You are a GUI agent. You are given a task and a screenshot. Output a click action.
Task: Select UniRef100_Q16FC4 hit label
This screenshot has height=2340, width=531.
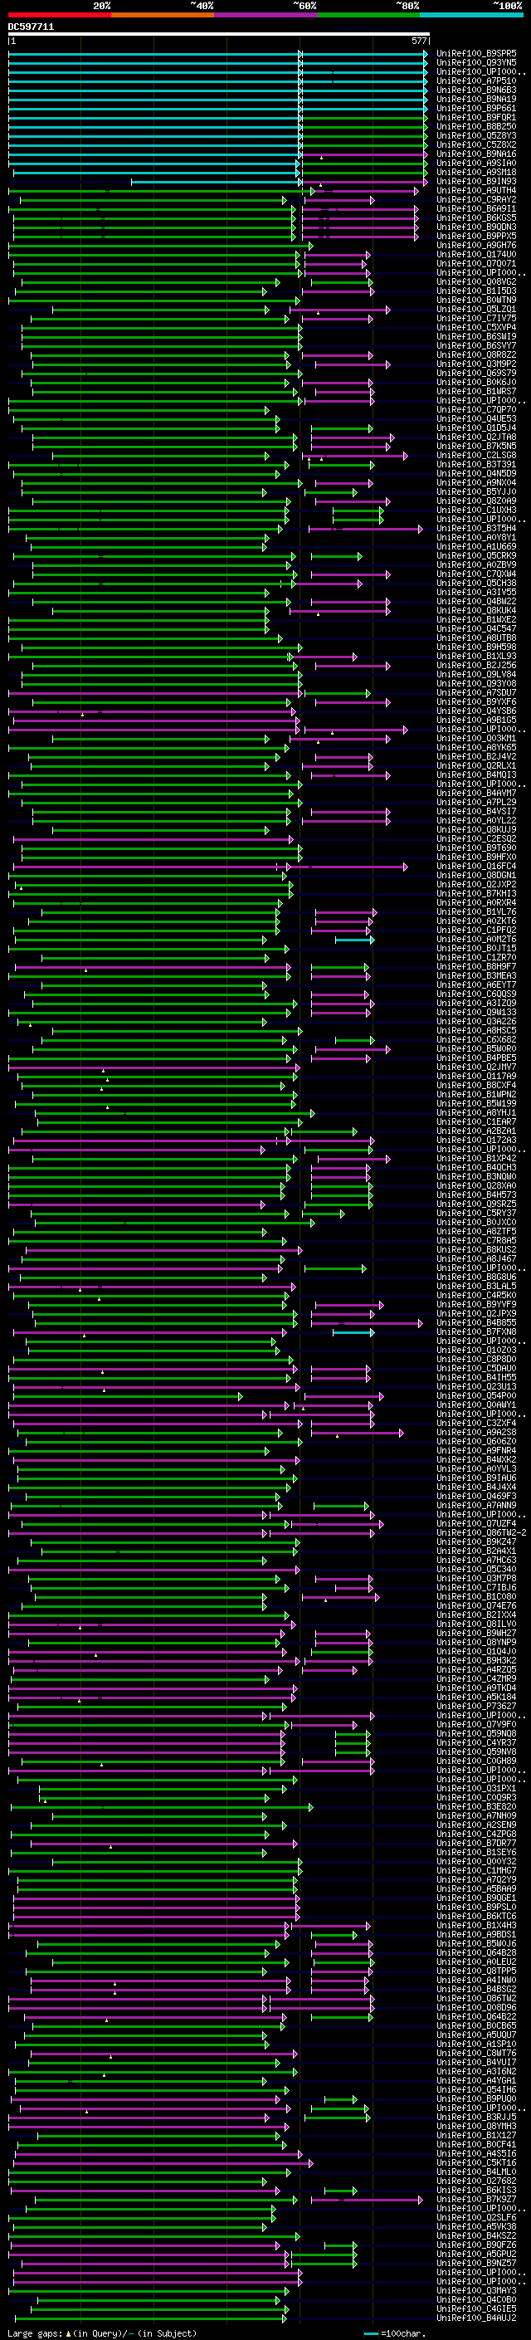476,866
